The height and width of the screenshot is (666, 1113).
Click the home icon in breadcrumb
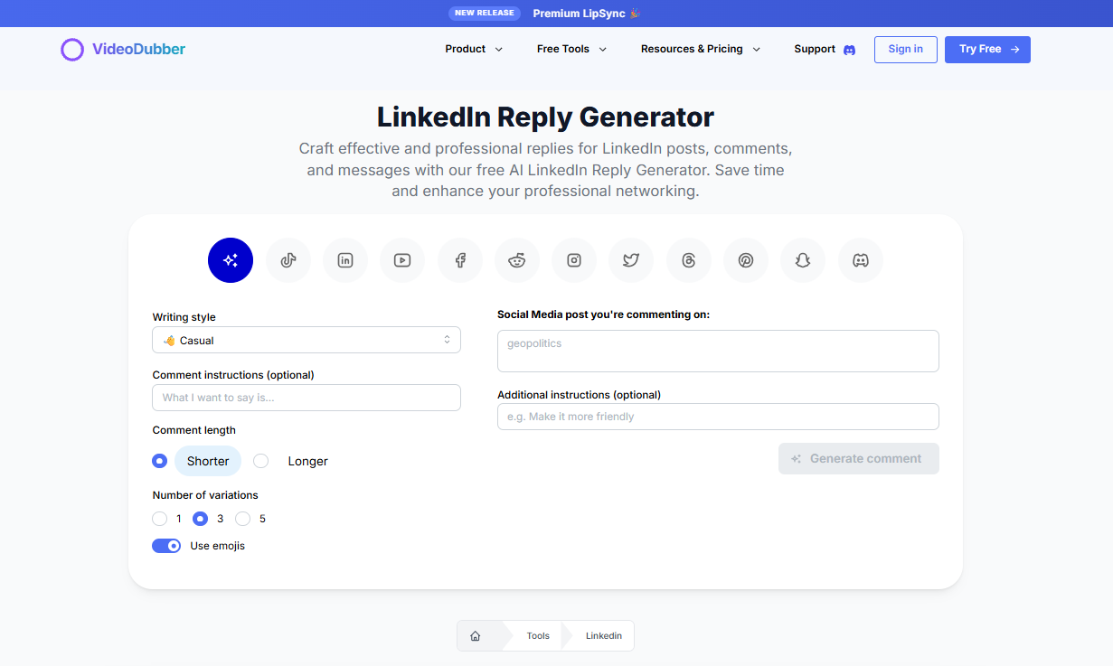(476, 636)
